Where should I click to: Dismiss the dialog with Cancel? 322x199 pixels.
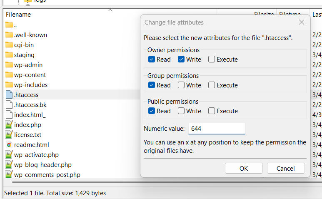(286, 168)
